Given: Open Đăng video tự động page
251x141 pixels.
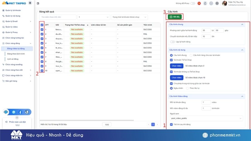Looking at the screenshot, I should pos(17,48).
